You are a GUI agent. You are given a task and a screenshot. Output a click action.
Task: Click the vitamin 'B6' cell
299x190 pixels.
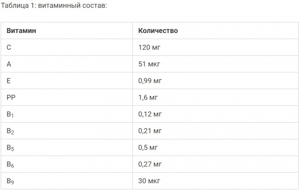click(x=11, y=164)
